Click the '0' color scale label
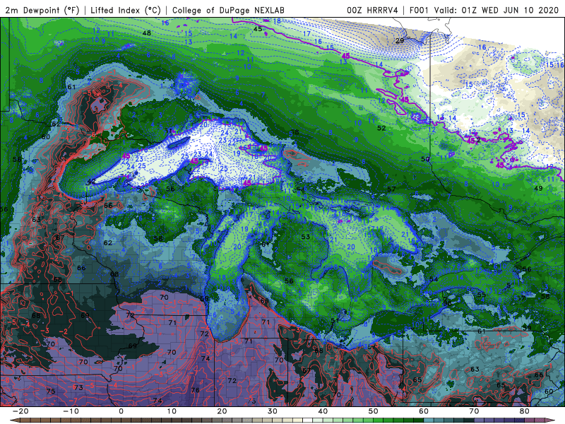Viewport: 565px width, 424px height. [121, 411]
